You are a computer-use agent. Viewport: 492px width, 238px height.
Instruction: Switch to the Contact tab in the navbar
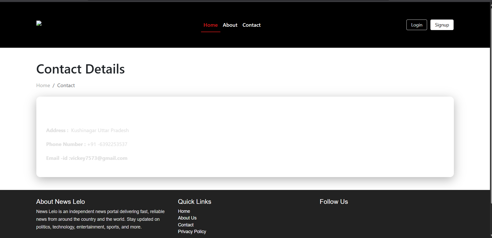pos(251,25)
